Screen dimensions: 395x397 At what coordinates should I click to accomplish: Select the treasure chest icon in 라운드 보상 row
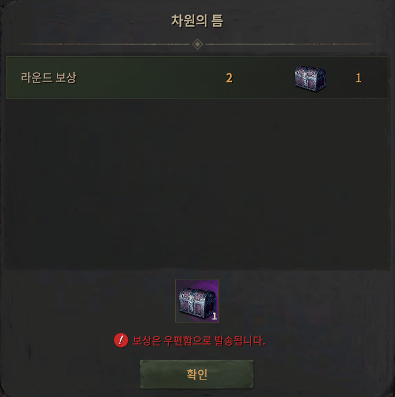tap(310, 79)
